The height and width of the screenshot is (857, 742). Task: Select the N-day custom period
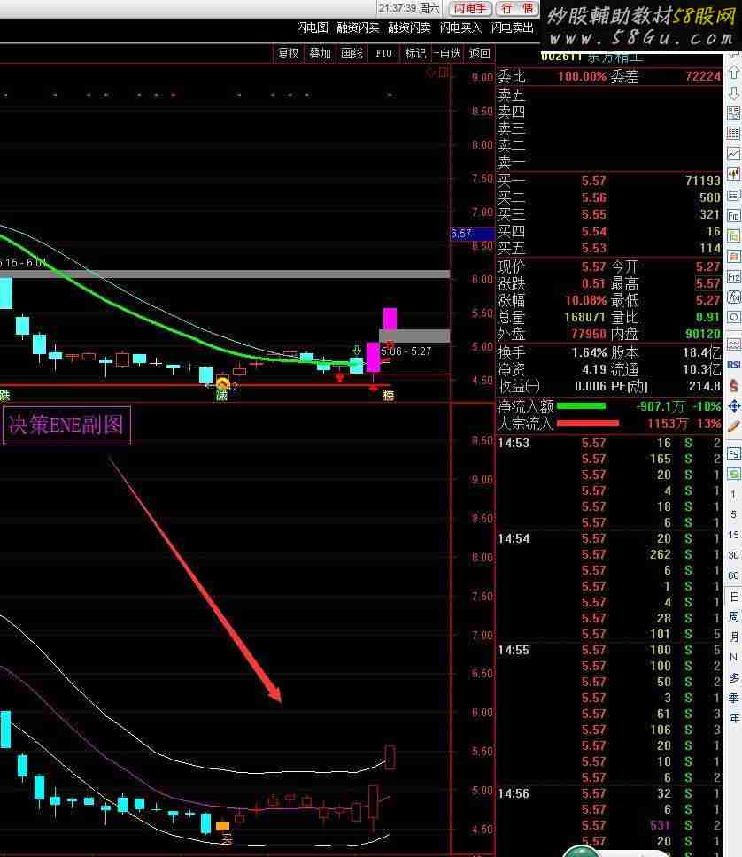(734, 657)
